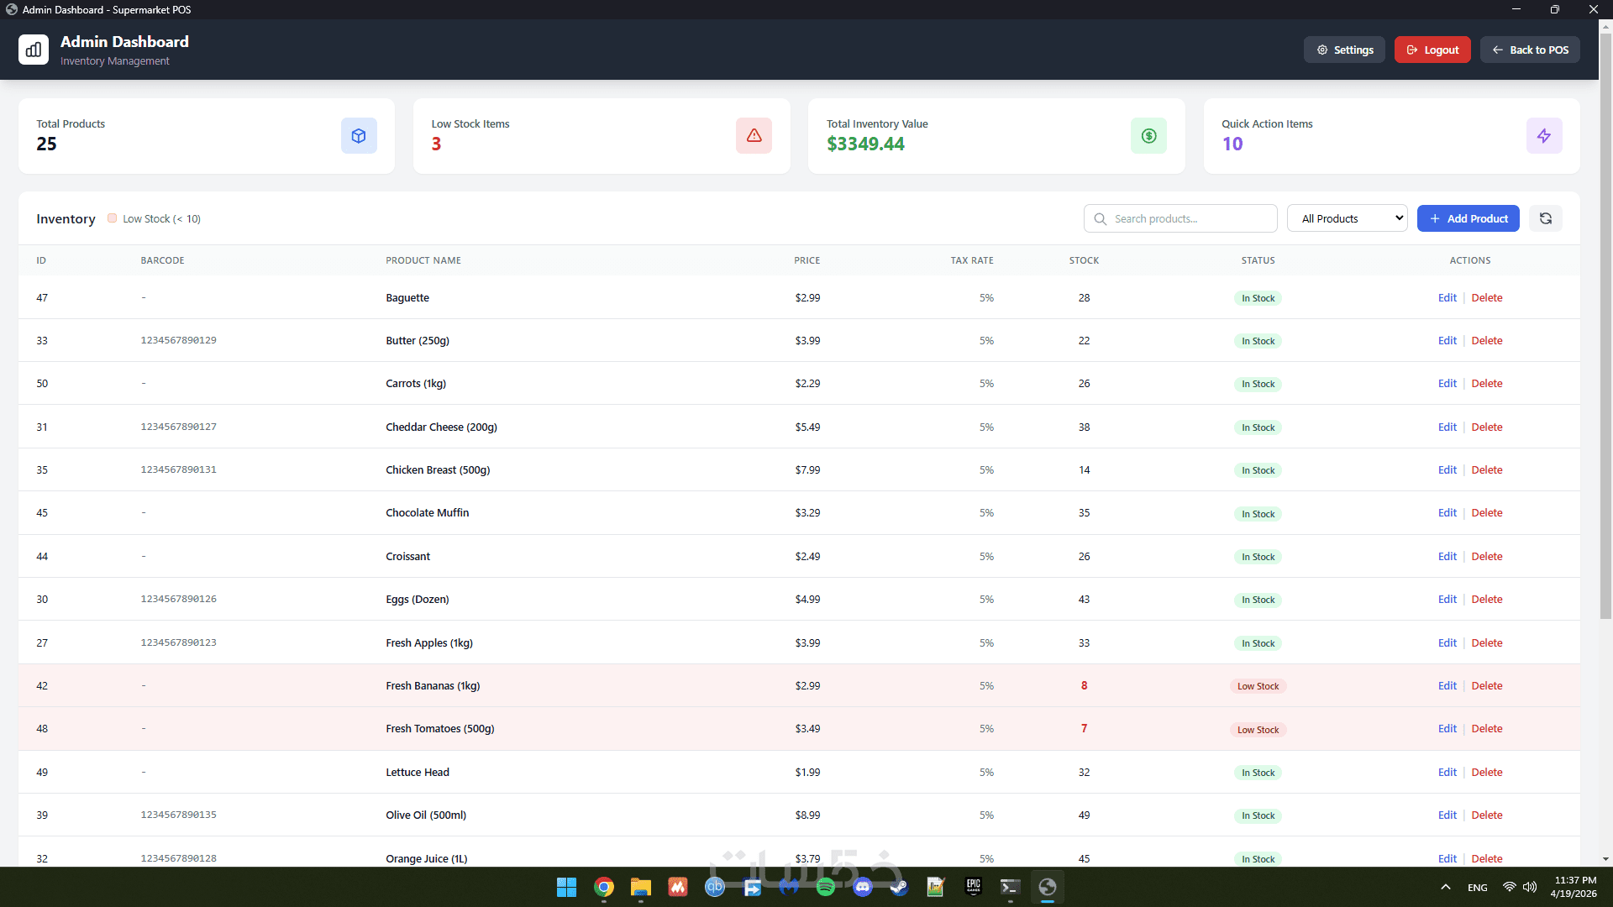This screenshot has height=907, width=1613.
Task: Click the Low Stock warning triangle icon
Action: click(x=754, y=136)
